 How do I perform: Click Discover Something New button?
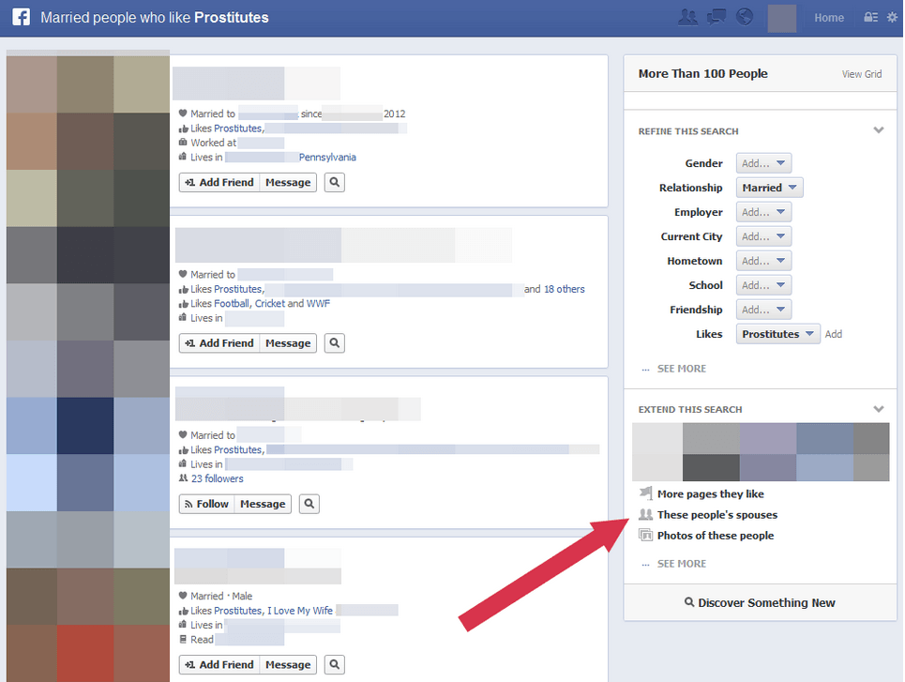(x=760, y=602)
